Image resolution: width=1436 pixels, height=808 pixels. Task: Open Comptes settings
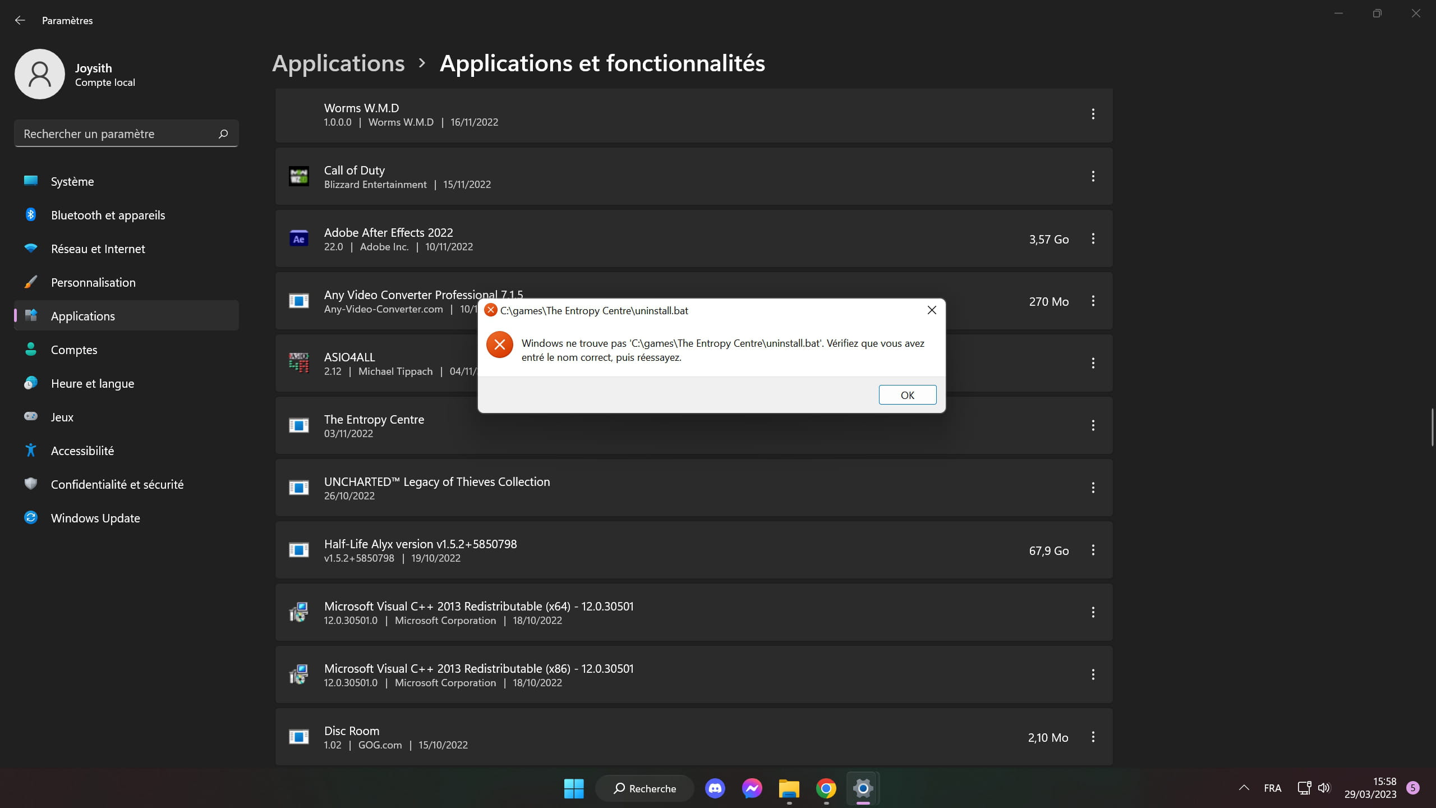(x=126, y=350)
